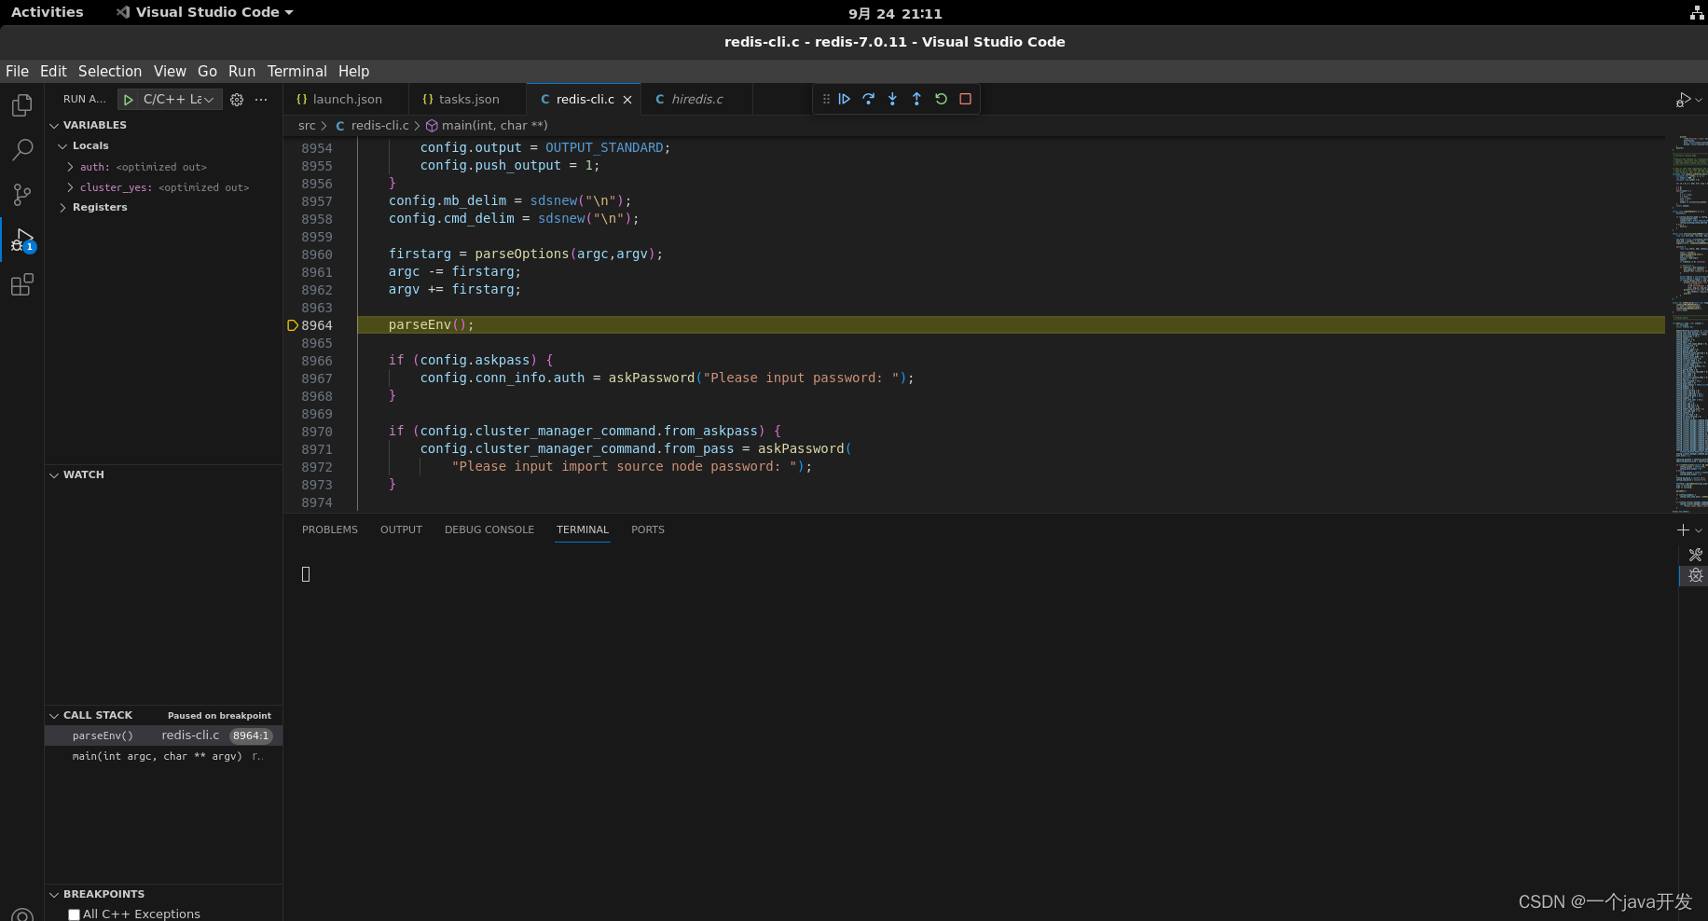The height and width of the screenshot is (921, 1708).
Task: Click Continue in debug toolbar
Action: [x=845, y=99]
